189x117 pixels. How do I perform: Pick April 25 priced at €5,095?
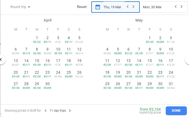click(69, 74)
